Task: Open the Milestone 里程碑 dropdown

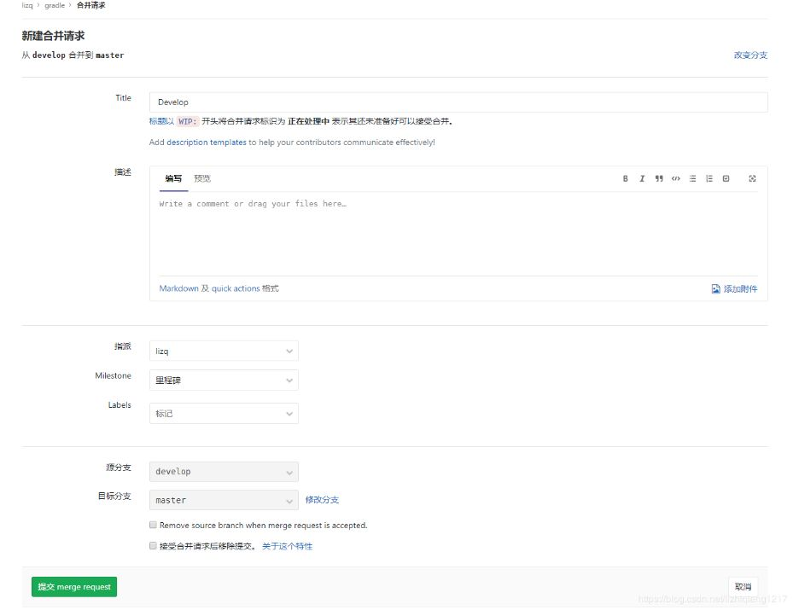Action: [x=224, y=380]
